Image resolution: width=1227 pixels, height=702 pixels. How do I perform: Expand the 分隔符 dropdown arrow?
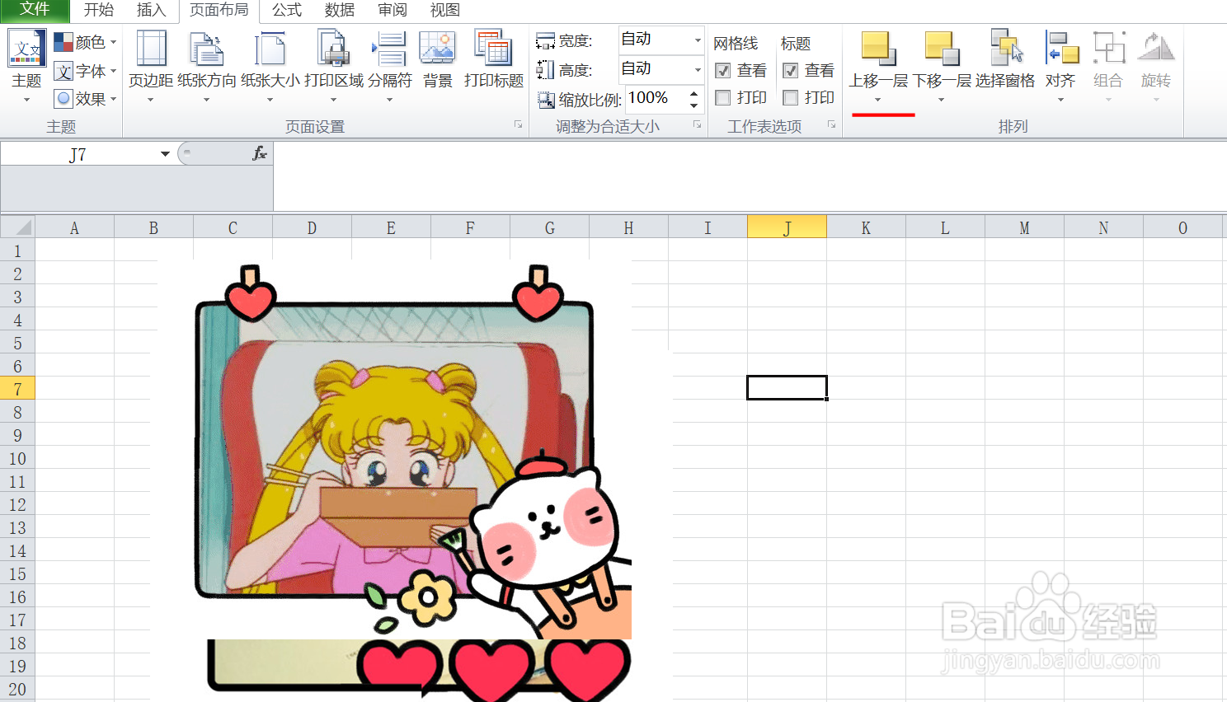[x=389, y=100]
